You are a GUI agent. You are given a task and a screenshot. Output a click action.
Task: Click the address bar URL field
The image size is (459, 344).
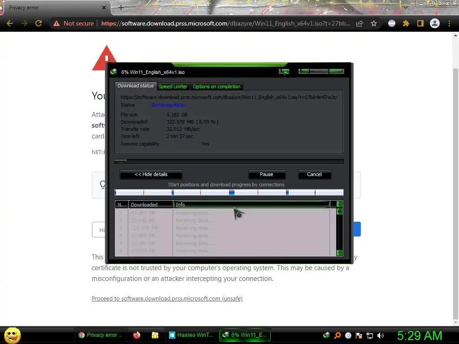226,23
